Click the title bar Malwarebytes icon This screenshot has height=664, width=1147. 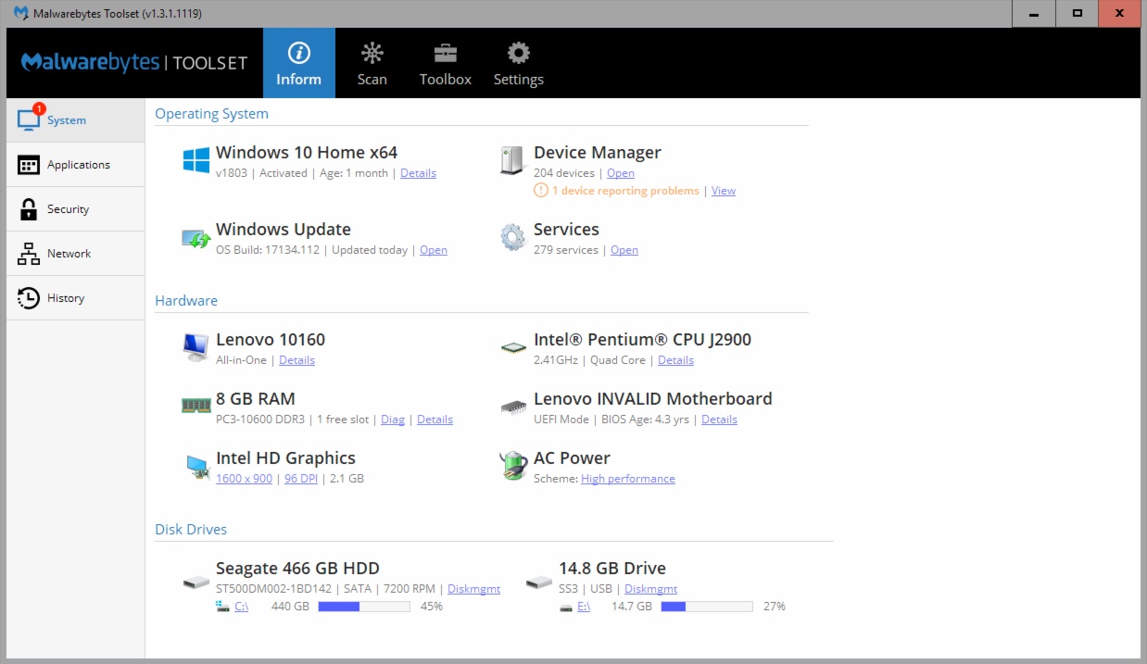click(x=20, y=13)
